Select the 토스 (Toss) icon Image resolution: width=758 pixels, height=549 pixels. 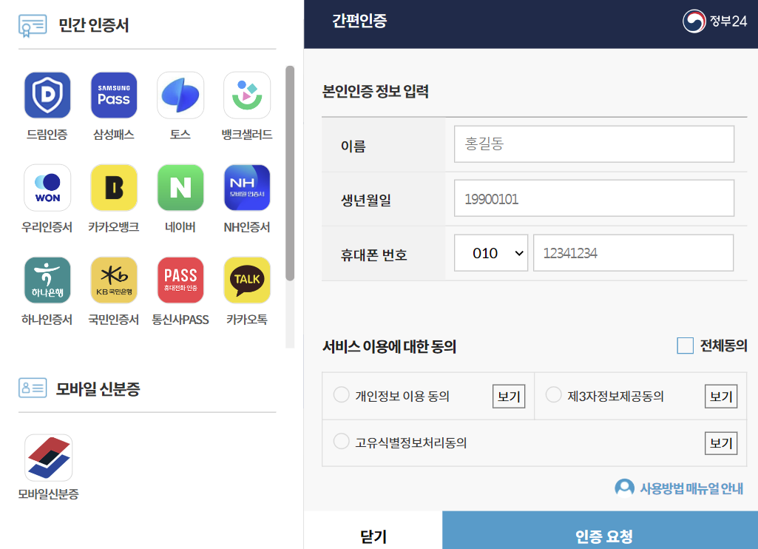pyautogui.click(x=180, y=95)
